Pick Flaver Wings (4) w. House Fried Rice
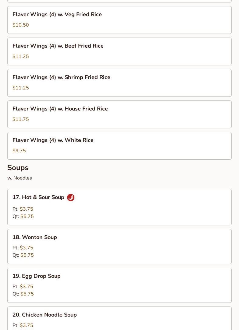The image size is (239, 330). (x=60, y=109)
